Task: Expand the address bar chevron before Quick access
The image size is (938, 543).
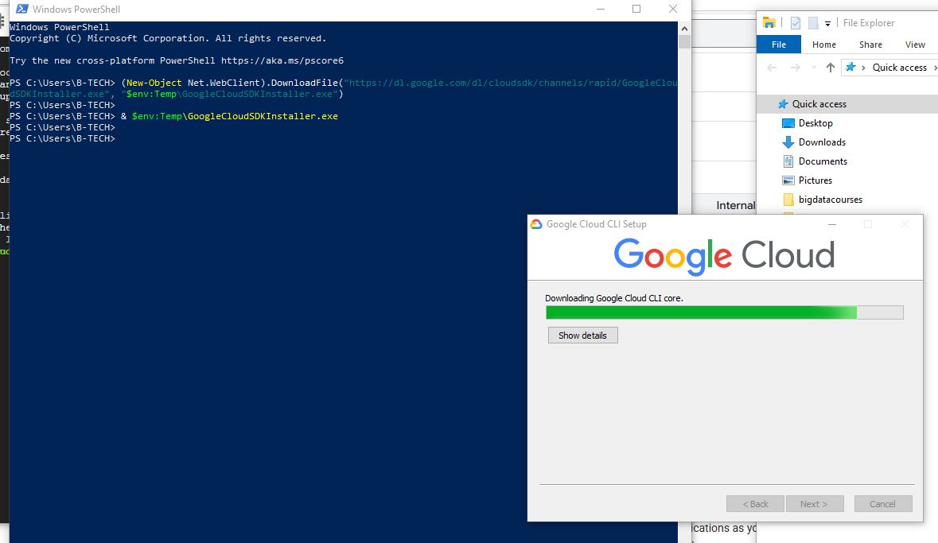Action: point(863,68)
